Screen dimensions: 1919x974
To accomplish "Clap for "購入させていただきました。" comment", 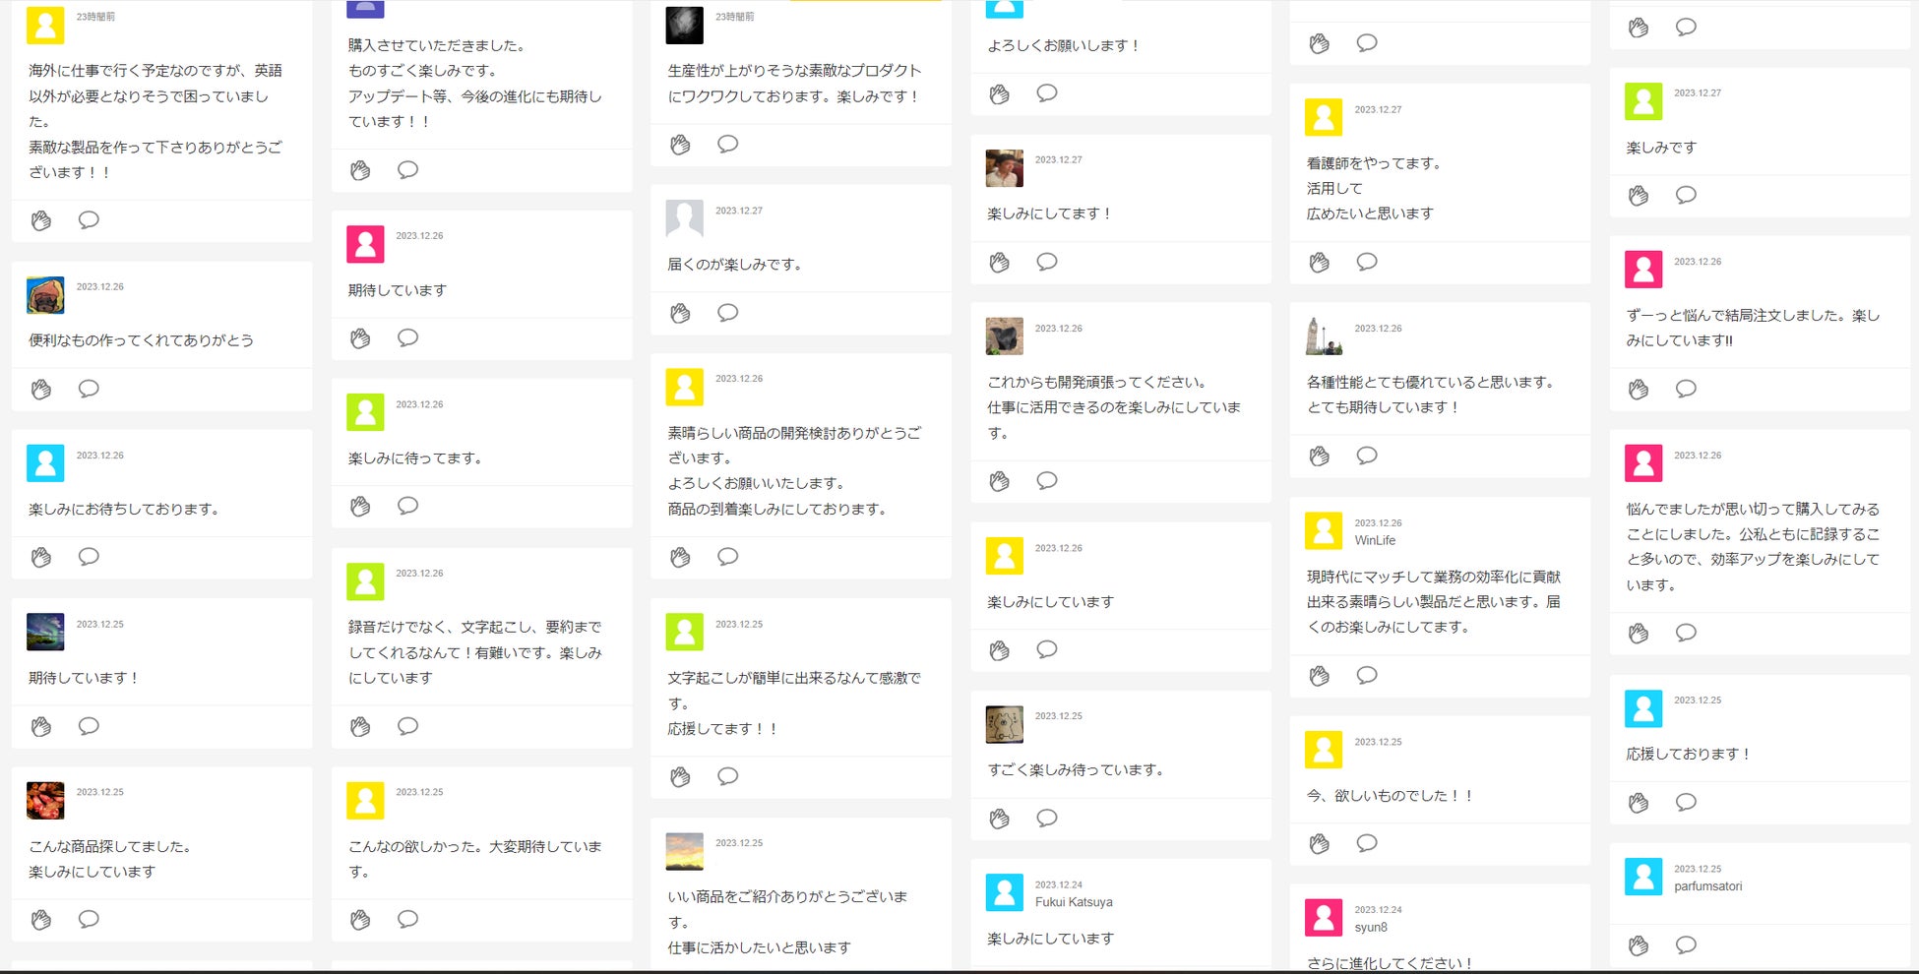I will tap(360, 170).
